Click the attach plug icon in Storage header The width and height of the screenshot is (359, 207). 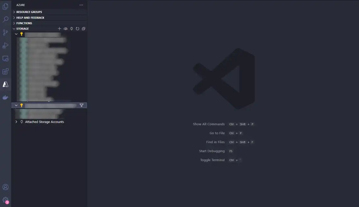tap(72, 29)
